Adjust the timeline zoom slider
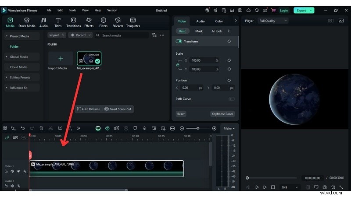Image resolution: width=351 pixels, height=197 pixels. (x=198, y=128)
